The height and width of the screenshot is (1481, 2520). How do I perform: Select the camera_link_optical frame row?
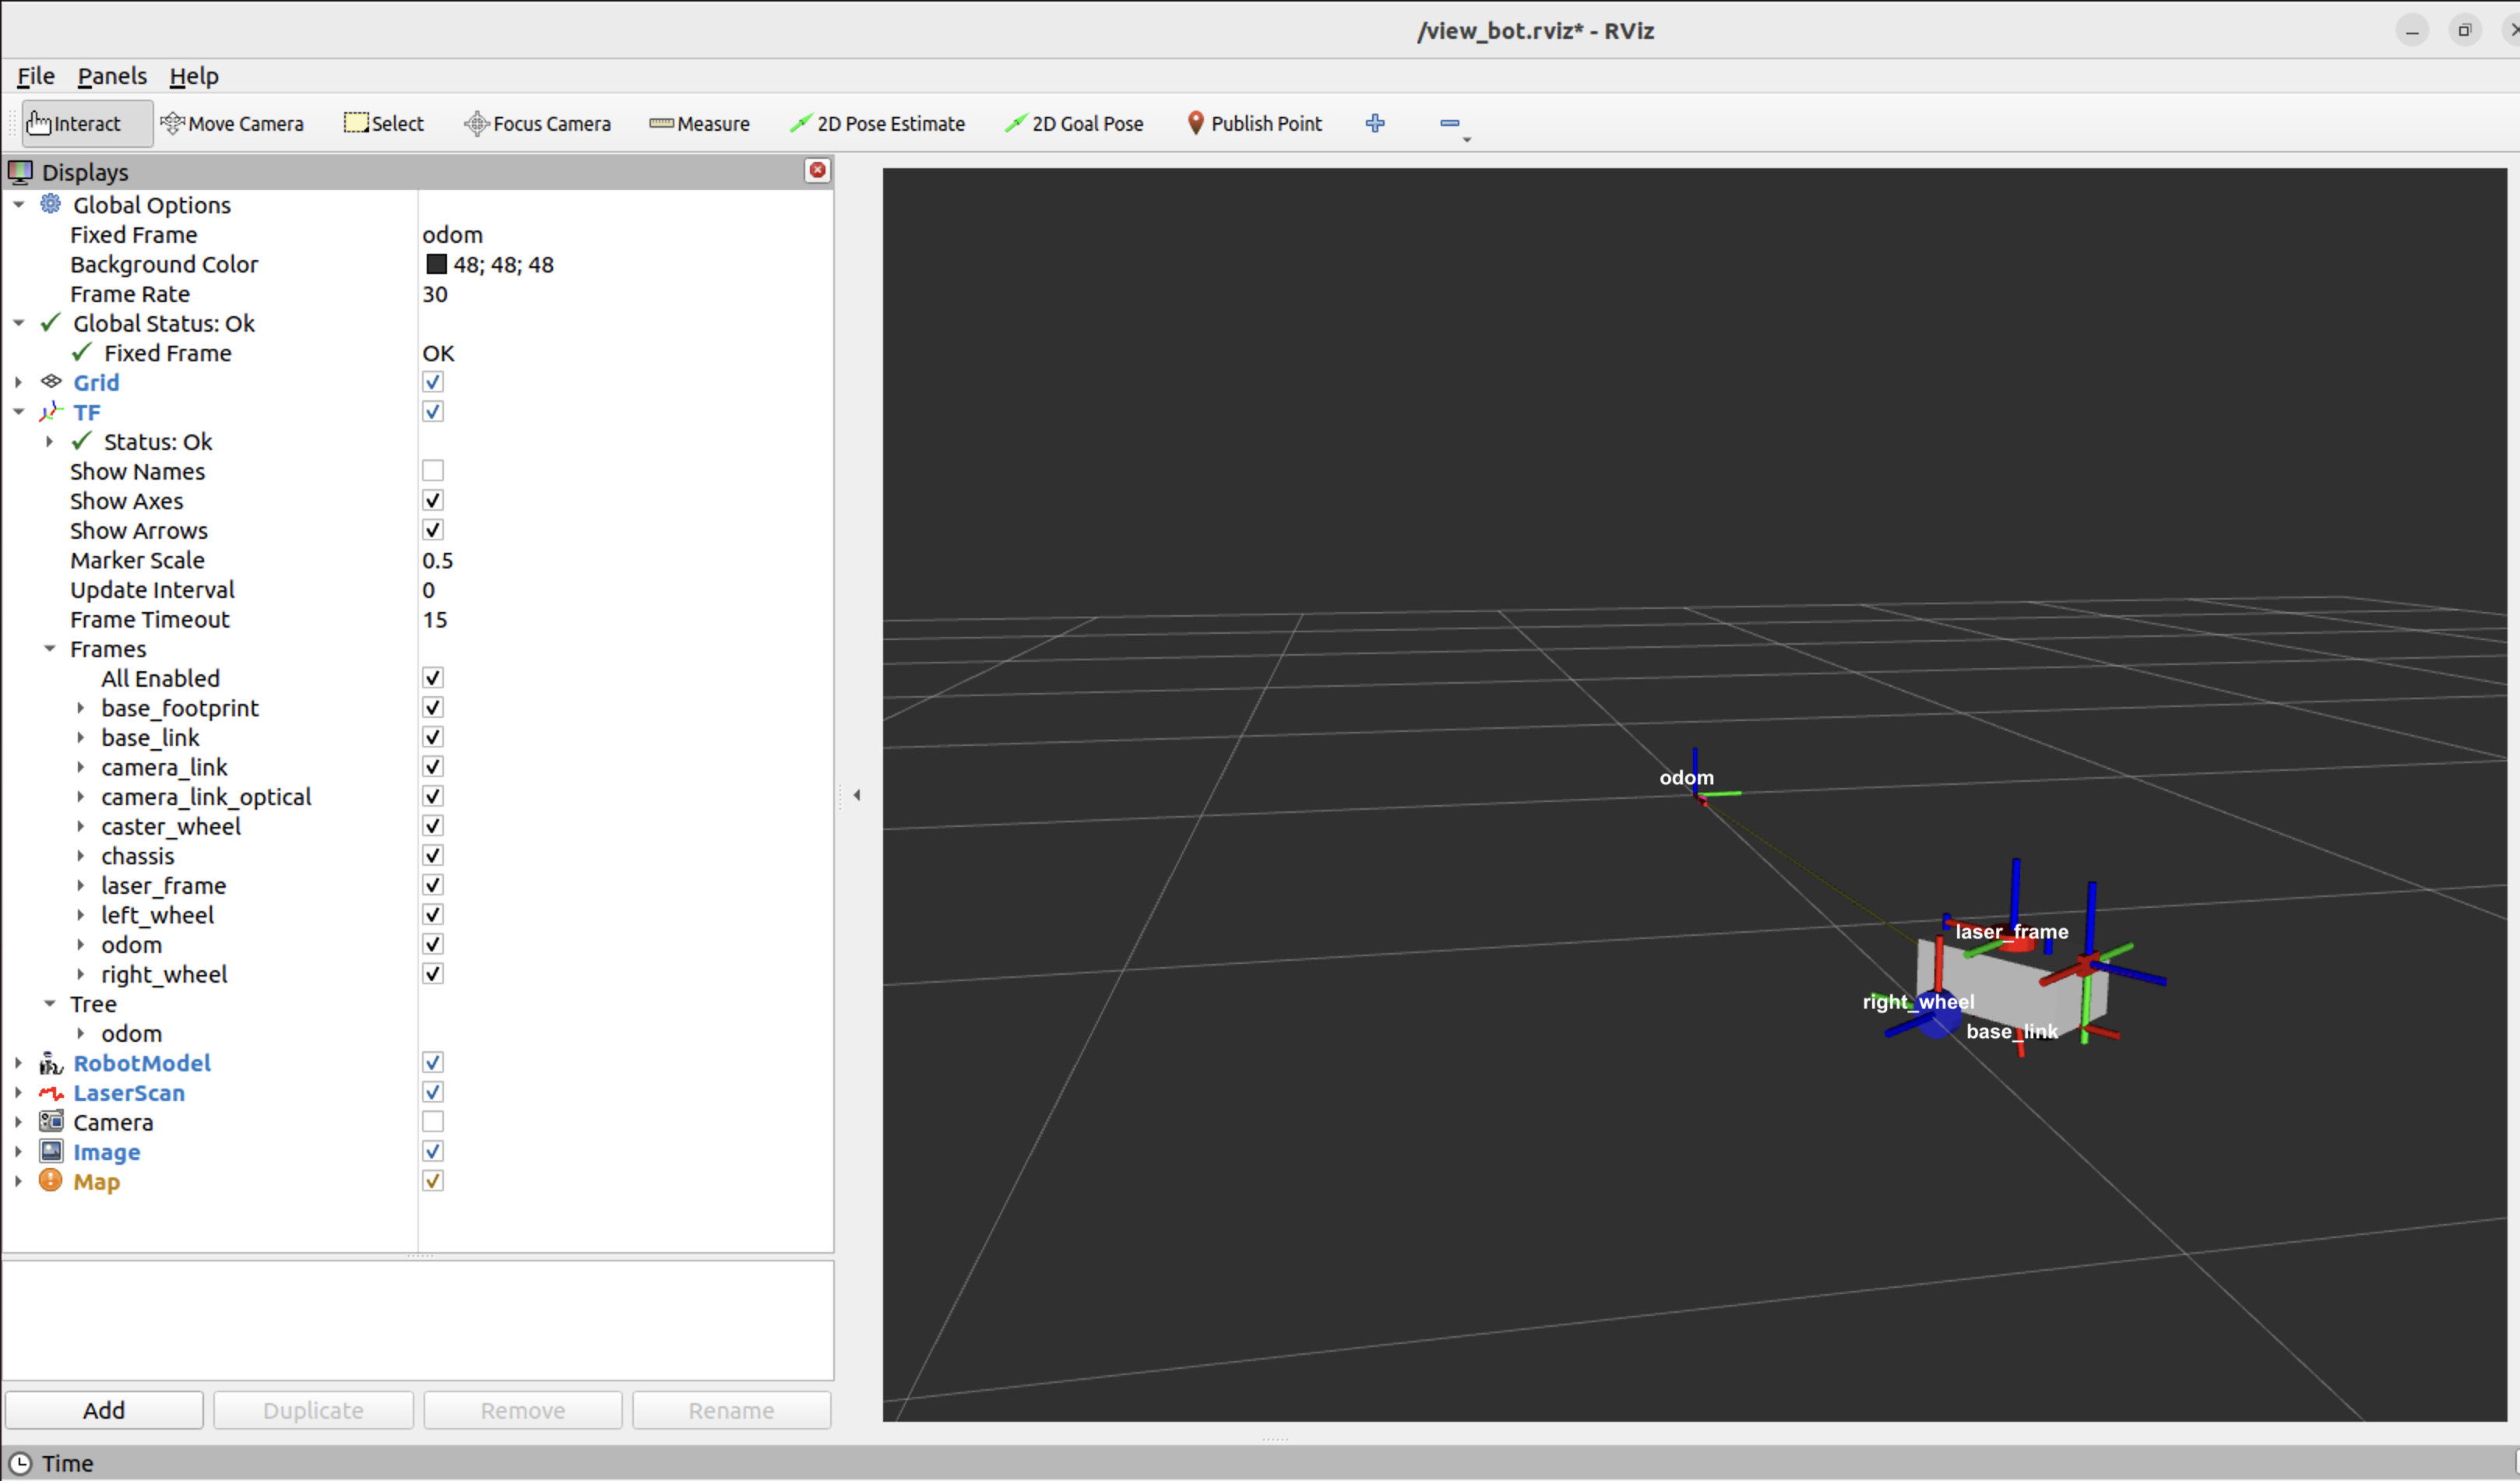[205, 797]
